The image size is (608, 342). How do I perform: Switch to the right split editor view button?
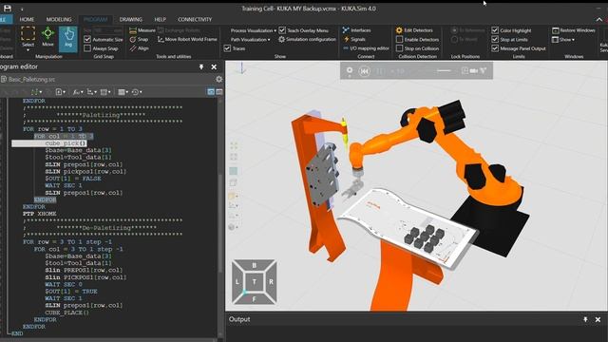point(219,92)
